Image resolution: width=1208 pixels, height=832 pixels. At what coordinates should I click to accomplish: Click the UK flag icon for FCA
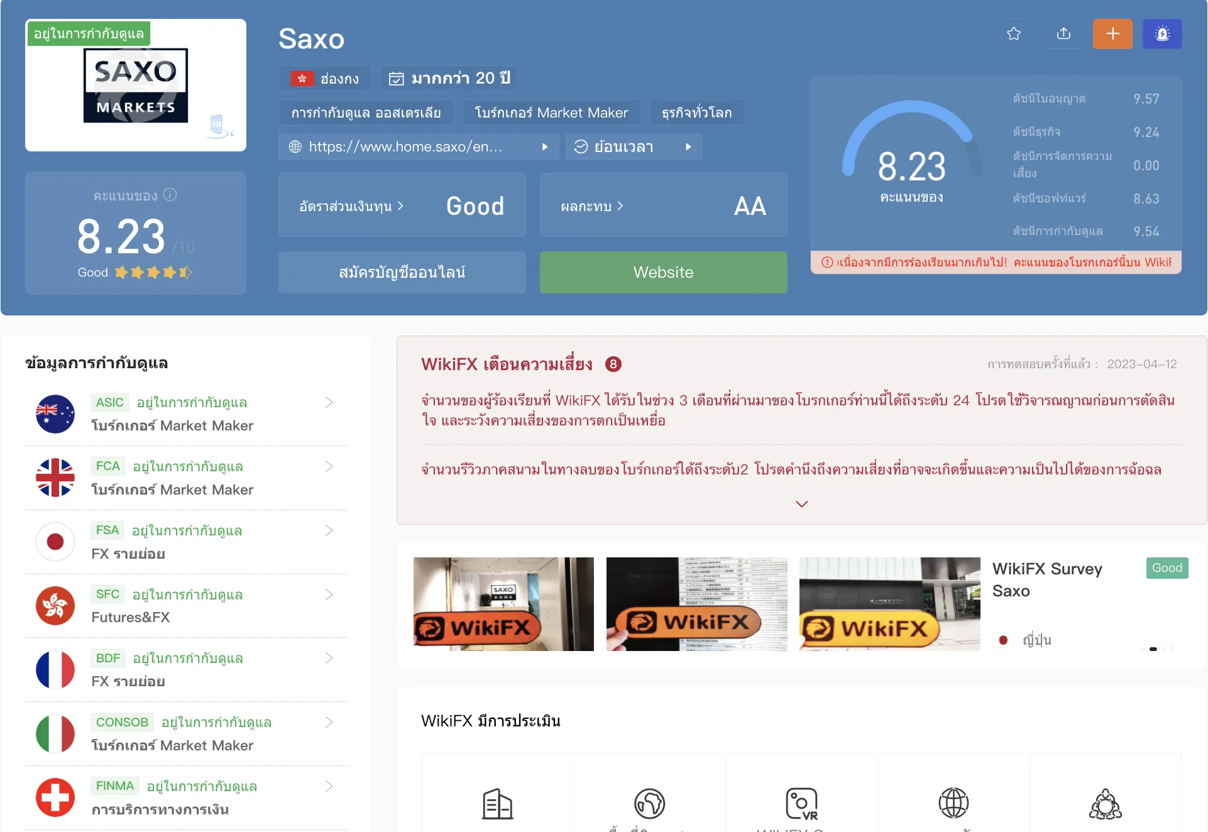click(55, 478)
